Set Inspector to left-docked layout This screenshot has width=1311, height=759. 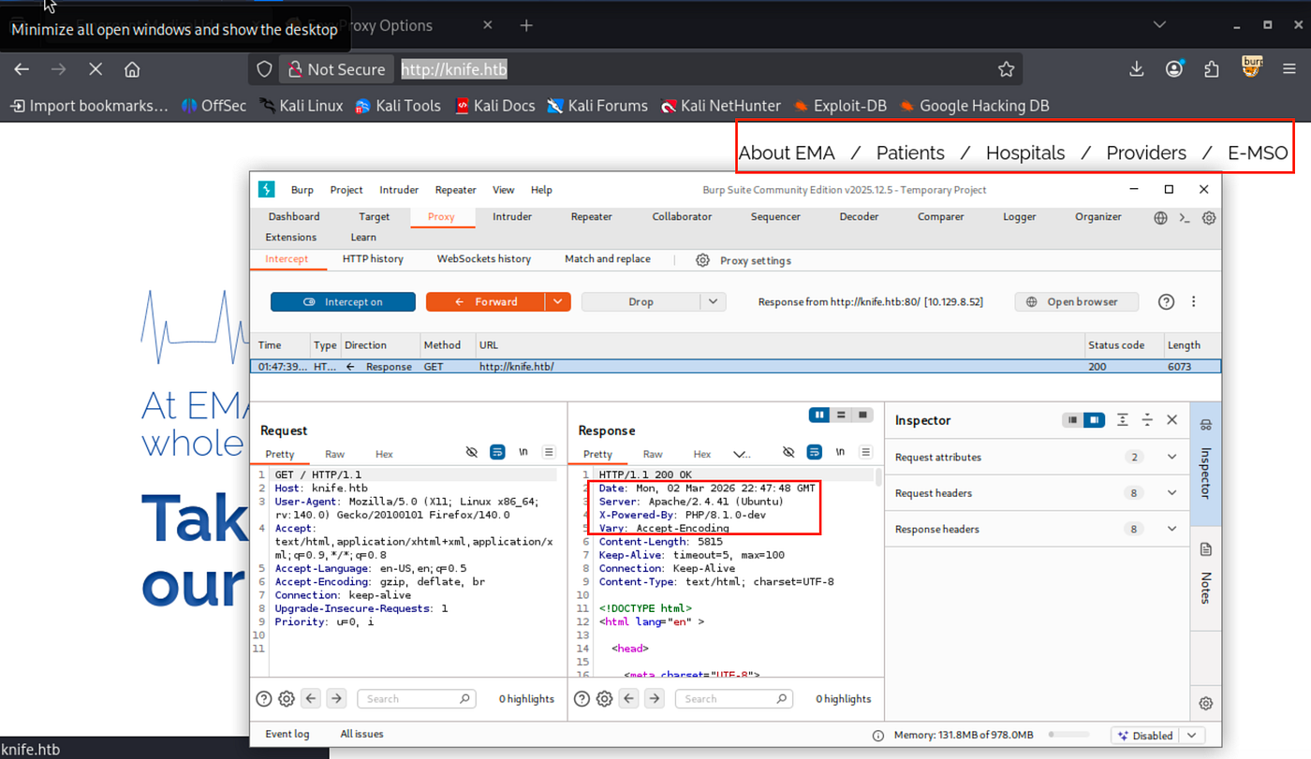(x=1073, y=420)
